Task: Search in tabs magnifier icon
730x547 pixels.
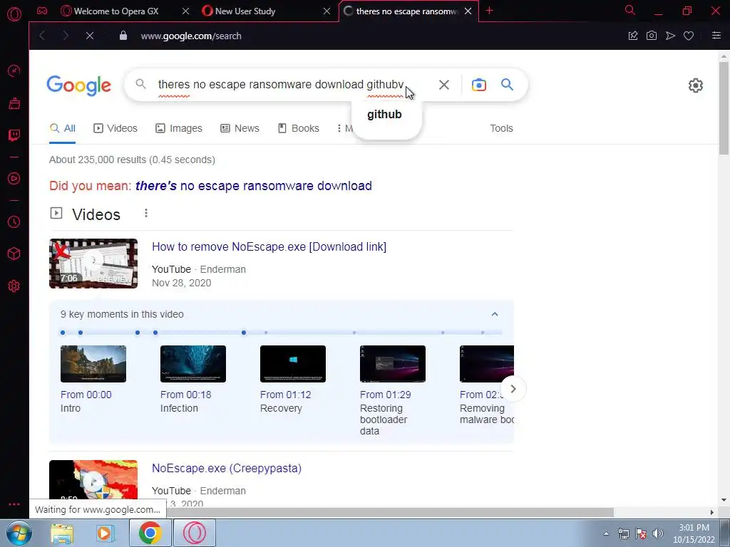Action: pyautogui.click(x=630, y=10)
